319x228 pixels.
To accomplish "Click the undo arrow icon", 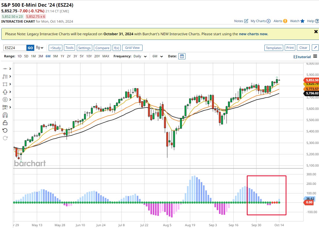I will pos(5,130).
